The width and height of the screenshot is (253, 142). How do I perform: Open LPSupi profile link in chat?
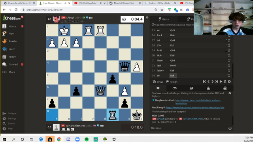point(161,119)
